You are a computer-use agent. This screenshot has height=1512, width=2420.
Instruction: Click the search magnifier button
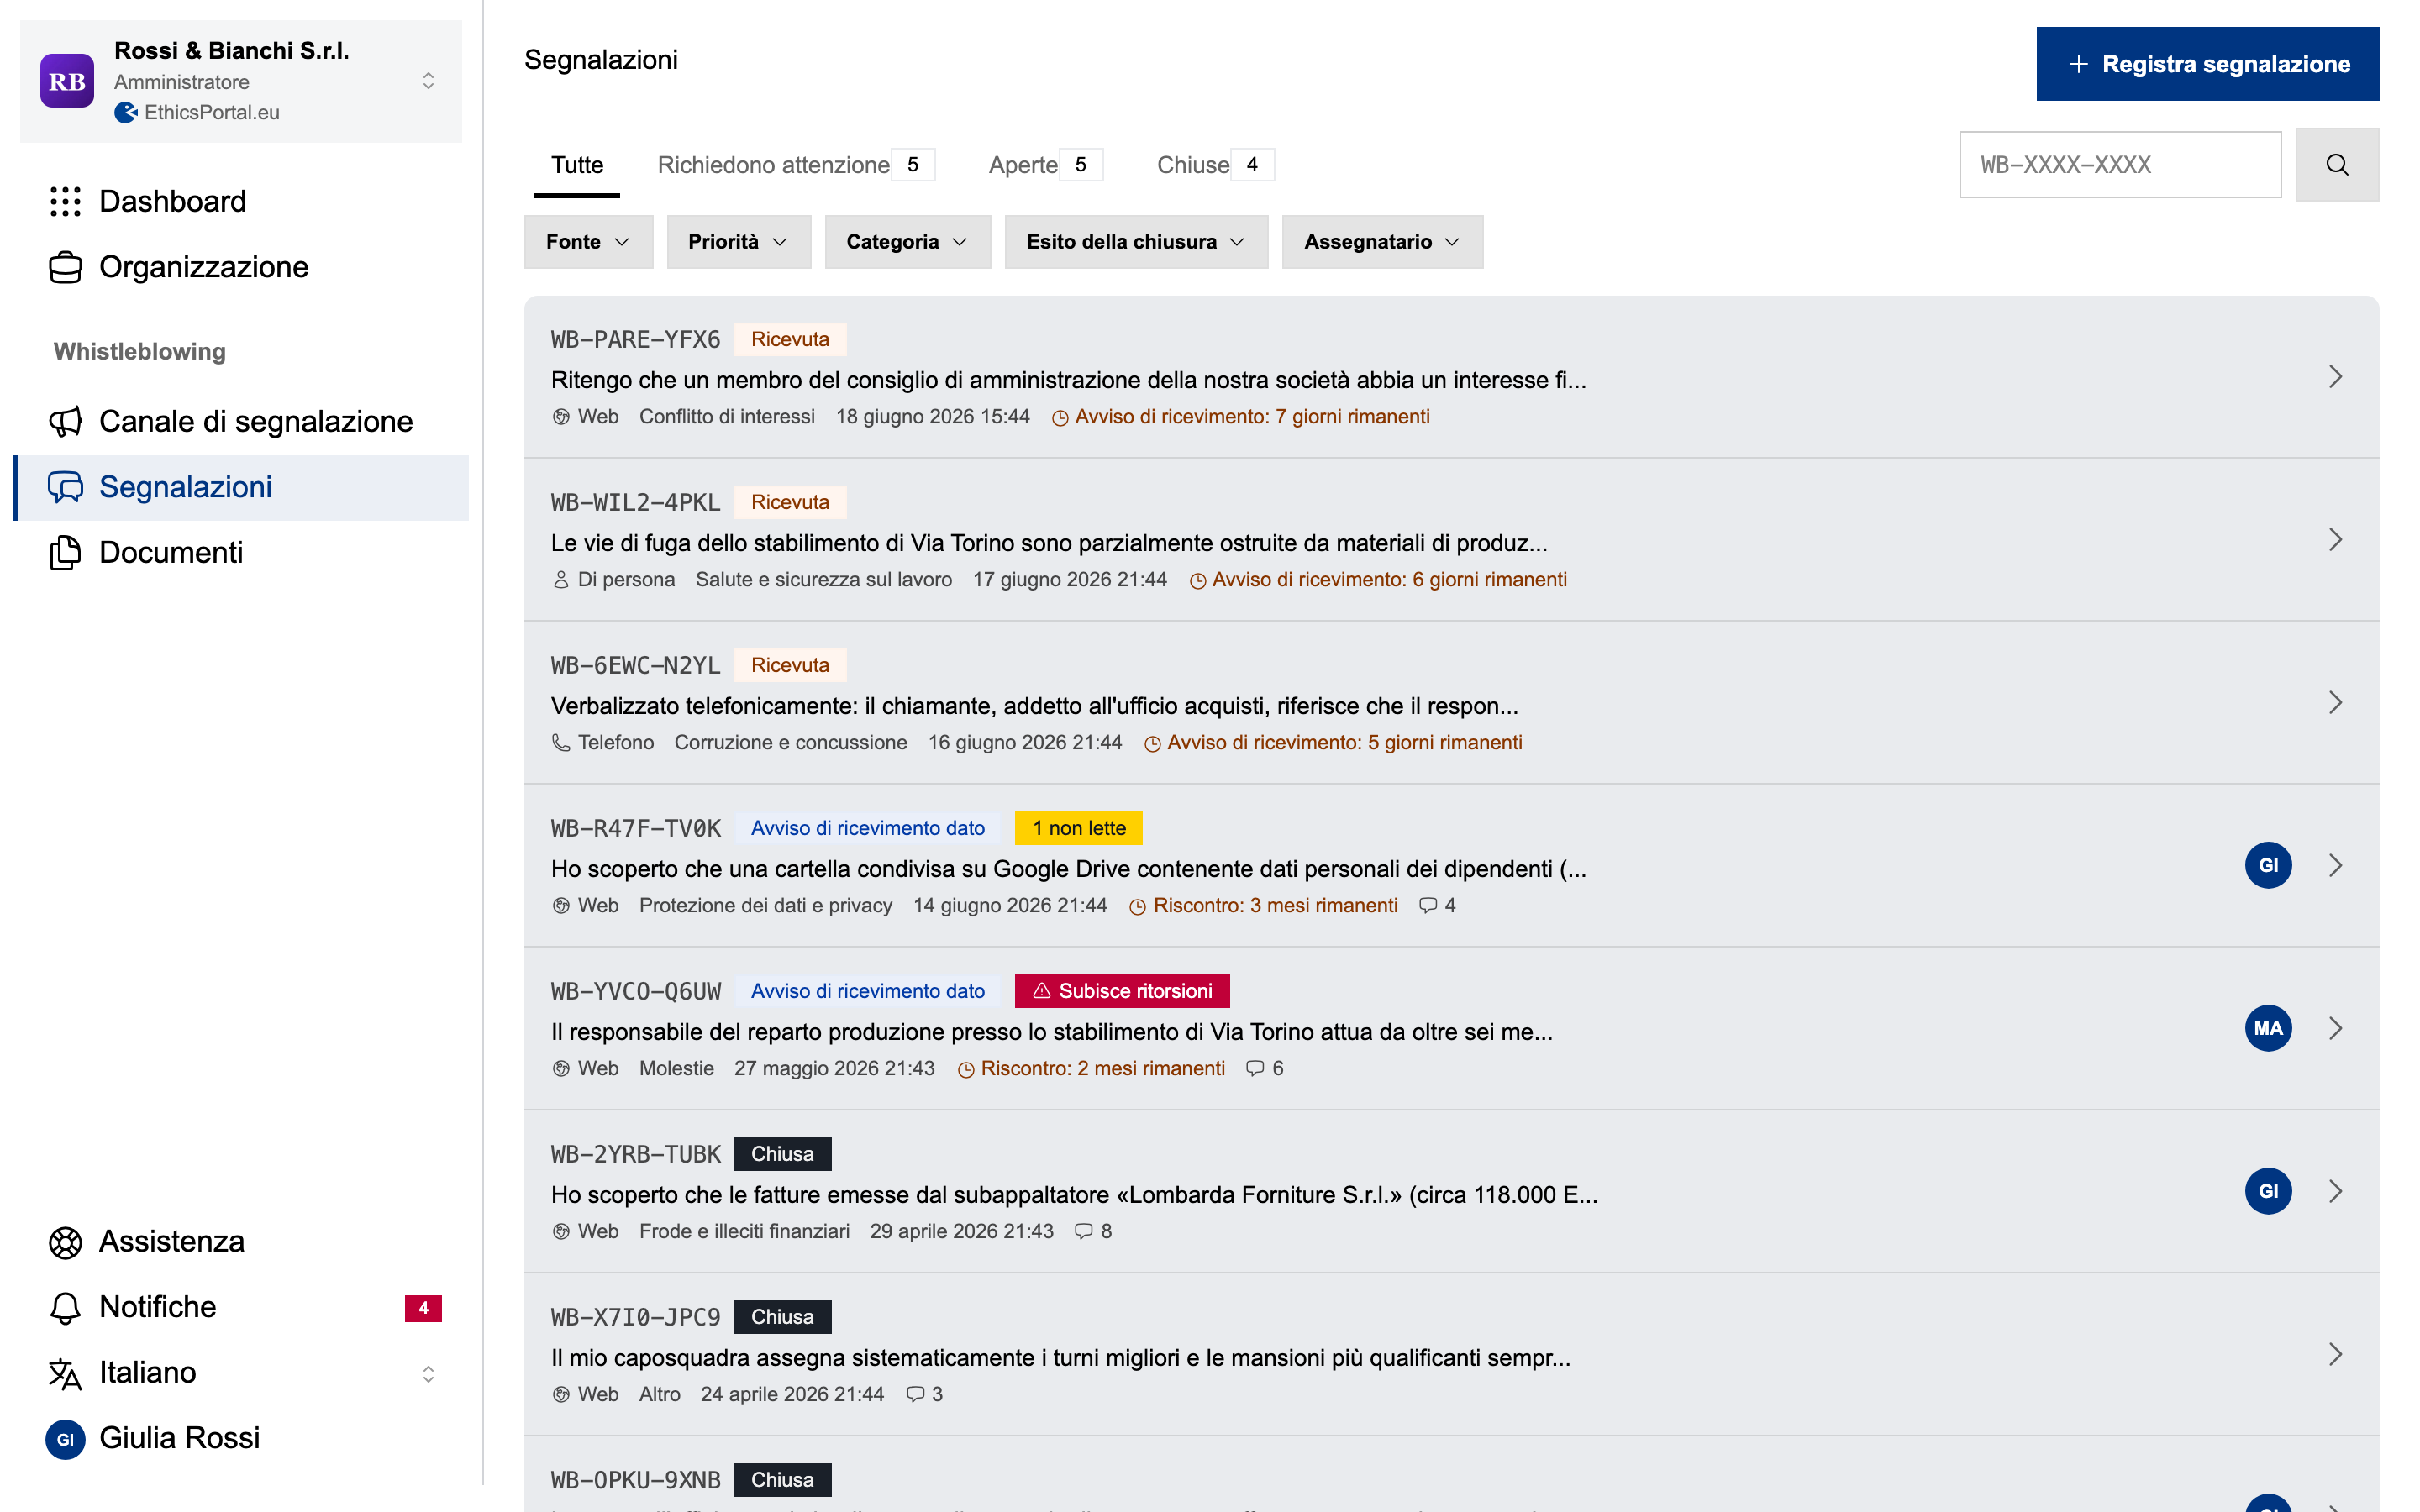2336,164
